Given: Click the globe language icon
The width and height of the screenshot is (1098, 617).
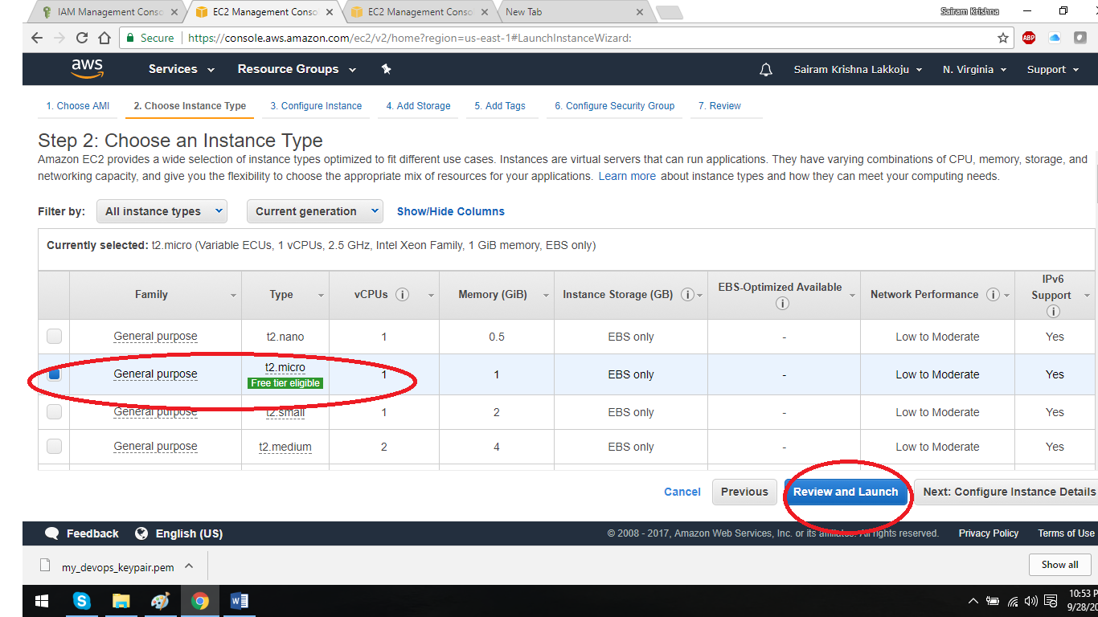Looking at the screenshot, I should pyautogui.click(x=141, y=533).
